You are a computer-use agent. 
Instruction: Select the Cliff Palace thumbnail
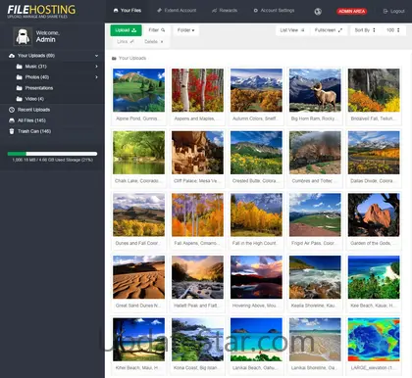click(197, 153)
